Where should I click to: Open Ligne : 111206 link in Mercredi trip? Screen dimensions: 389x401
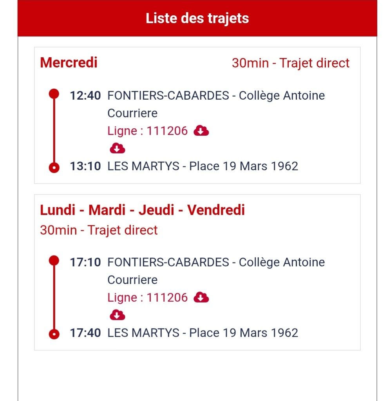tap(148, 131)
